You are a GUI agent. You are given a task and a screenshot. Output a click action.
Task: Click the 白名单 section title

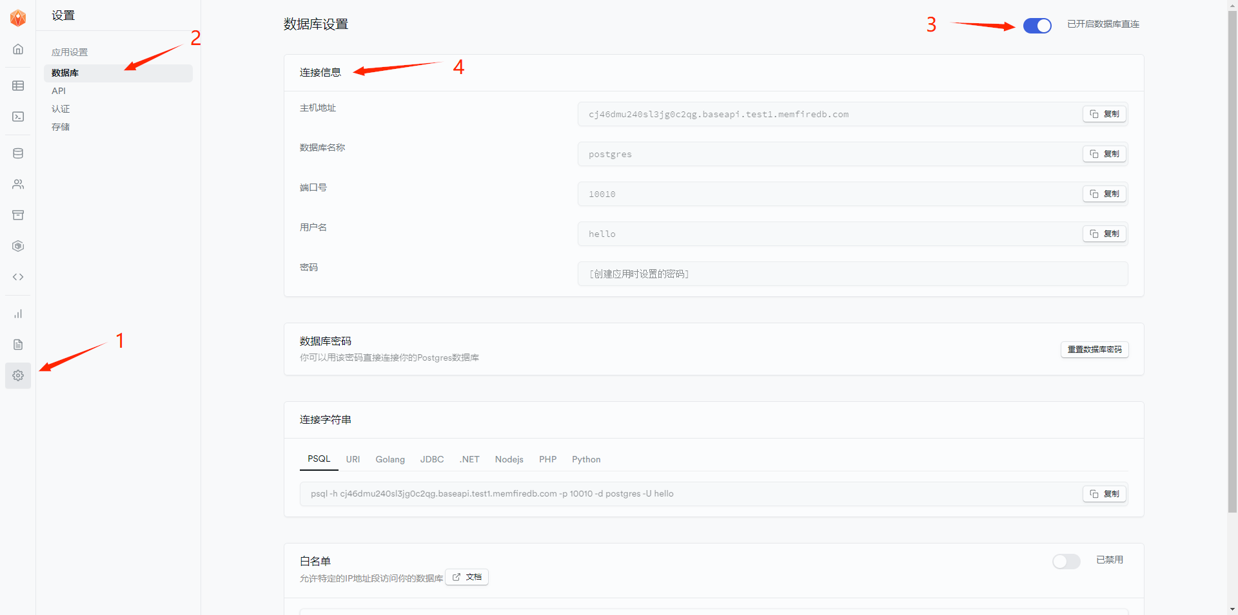pos(315,562)
